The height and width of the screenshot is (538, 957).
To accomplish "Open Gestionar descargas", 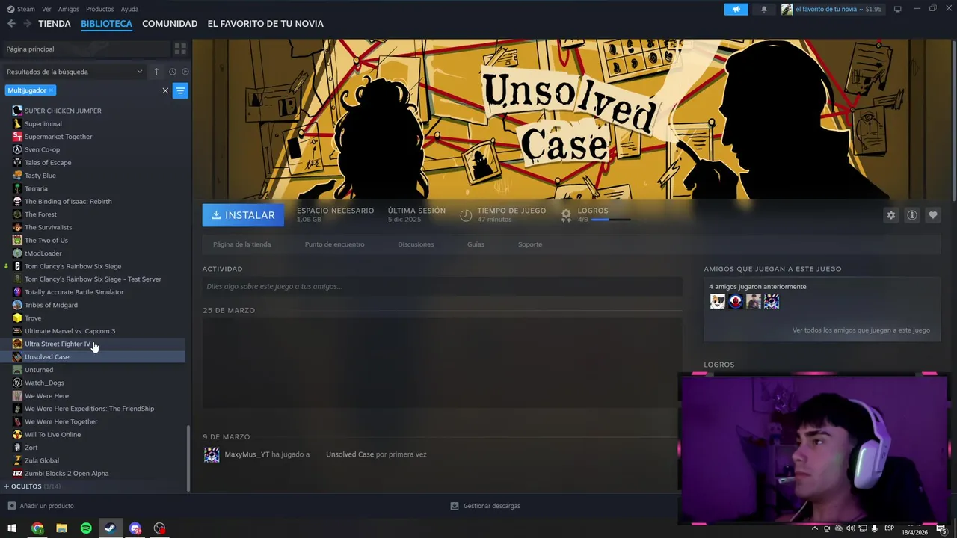I will [x=485, y=506].
